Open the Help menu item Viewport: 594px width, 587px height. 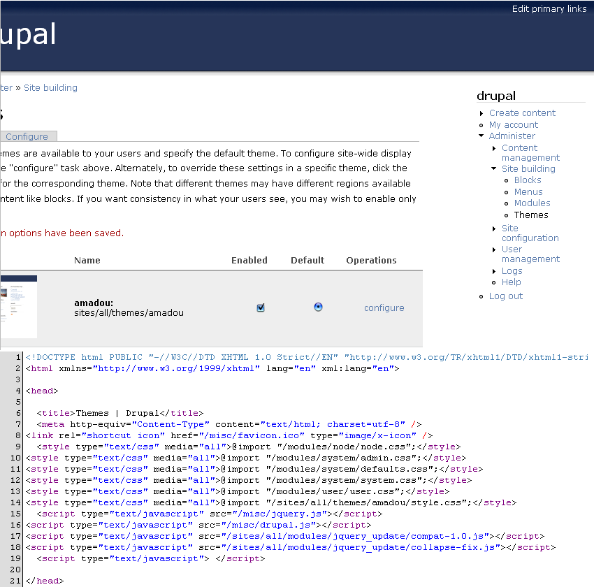[x=511, y=282]
